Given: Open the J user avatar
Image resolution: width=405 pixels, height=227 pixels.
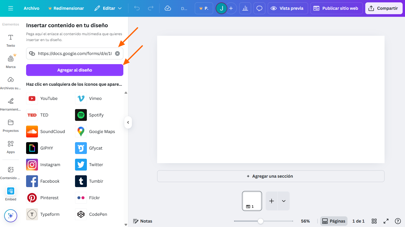Looking at the screenshot, I should point(221,8).
